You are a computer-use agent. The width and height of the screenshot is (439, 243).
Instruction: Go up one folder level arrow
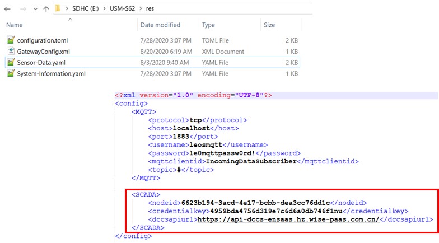(46, 9)
